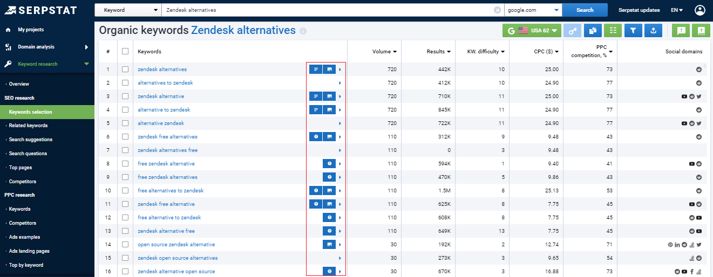Screen dimensions: 713x277
Task: Select the Keywords selection sidebar item
Action: pos(47,112)
